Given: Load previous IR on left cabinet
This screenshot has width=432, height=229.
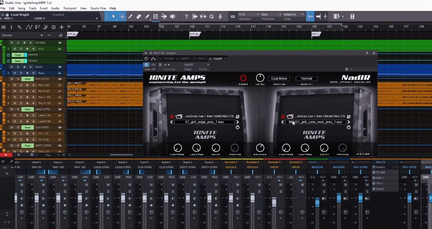Looking at the screenshot, I should click(172, 122).
